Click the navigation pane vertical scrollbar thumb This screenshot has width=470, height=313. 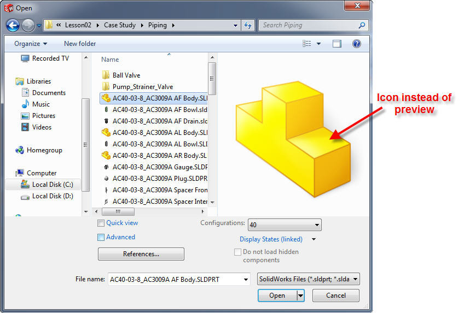click(x=86, y=145)
